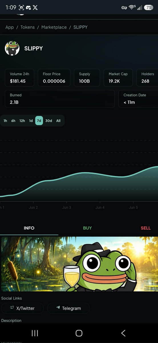Tap the battery indicator showing 73
The width and height of the screenshot is (158, 343).
pos(148,8)
